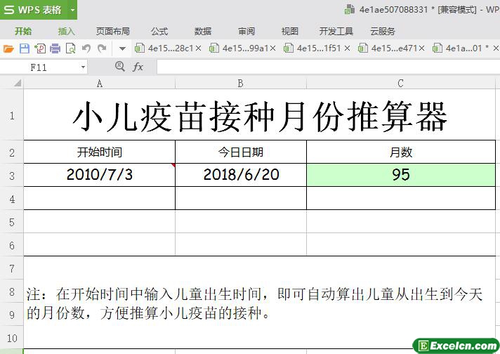Open print preview icon
This screenshot has height=354, width=500.
(x=70, y=48)
